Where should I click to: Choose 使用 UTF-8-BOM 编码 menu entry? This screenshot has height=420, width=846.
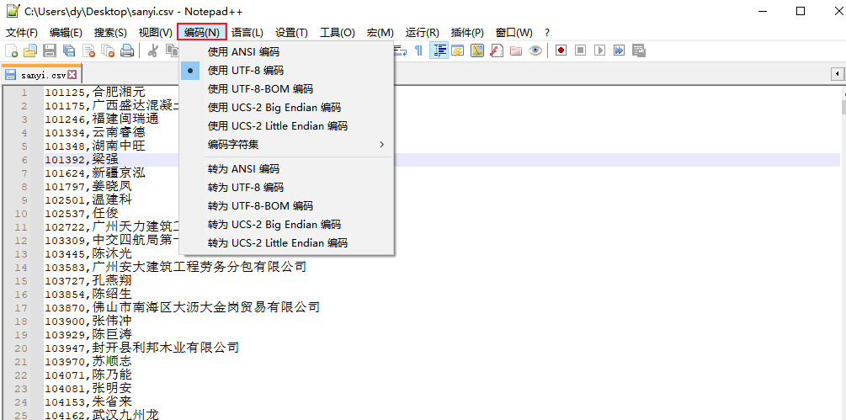pos(286,89)
